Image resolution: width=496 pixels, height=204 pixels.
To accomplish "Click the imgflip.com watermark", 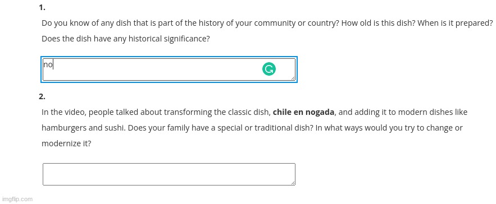I will coord(17,199).
